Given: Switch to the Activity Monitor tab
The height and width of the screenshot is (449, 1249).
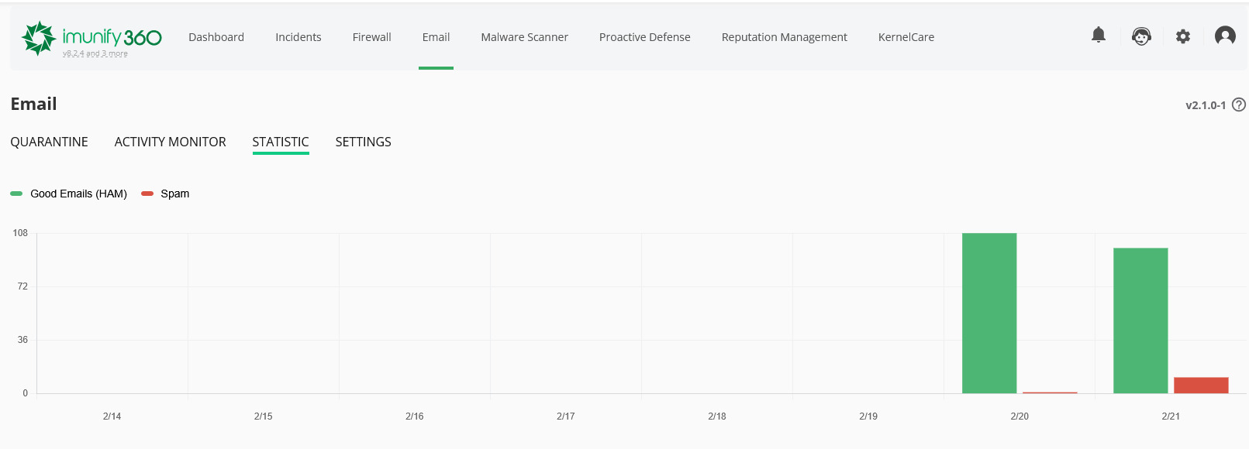Looking at the screenshot, I should click(x=171, y=142).
